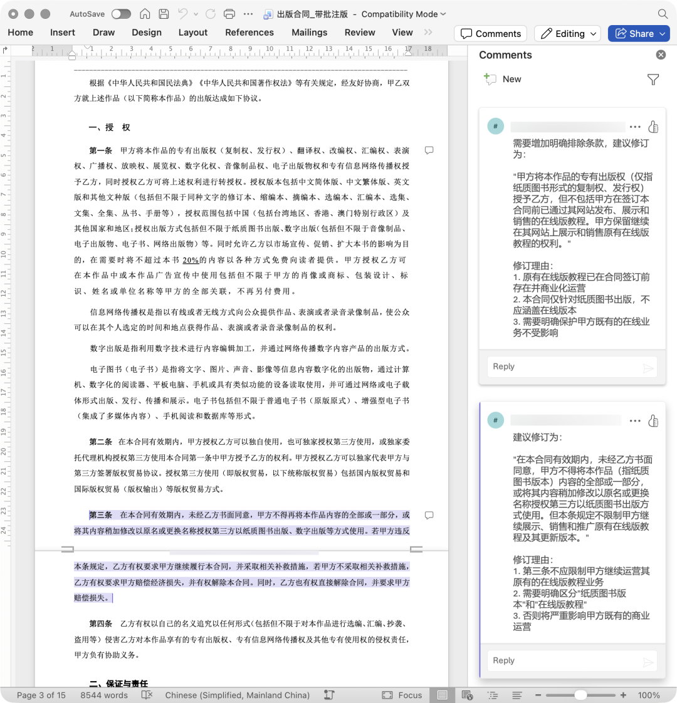This screenshot has width=677, height=703.
Task: Switch to the Layout tab
Action: [193, 33]
